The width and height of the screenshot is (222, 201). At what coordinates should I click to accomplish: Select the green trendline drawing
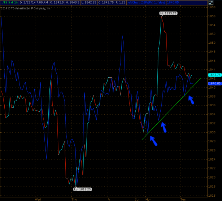171,109
